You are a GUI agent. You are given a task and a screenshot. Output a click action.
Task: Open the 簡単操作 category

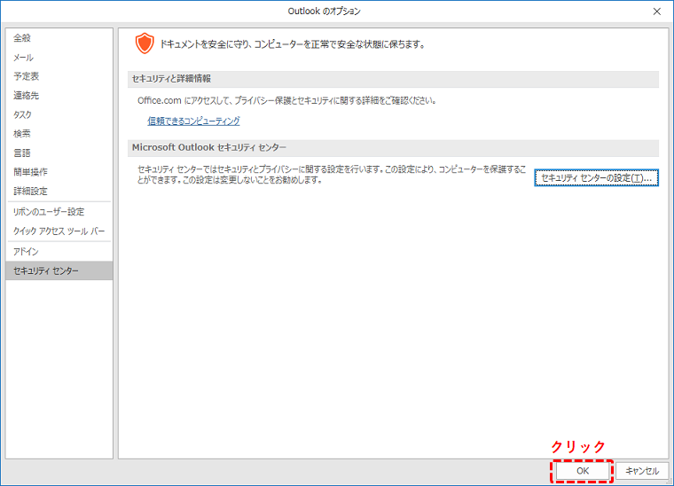coord(59,172)
